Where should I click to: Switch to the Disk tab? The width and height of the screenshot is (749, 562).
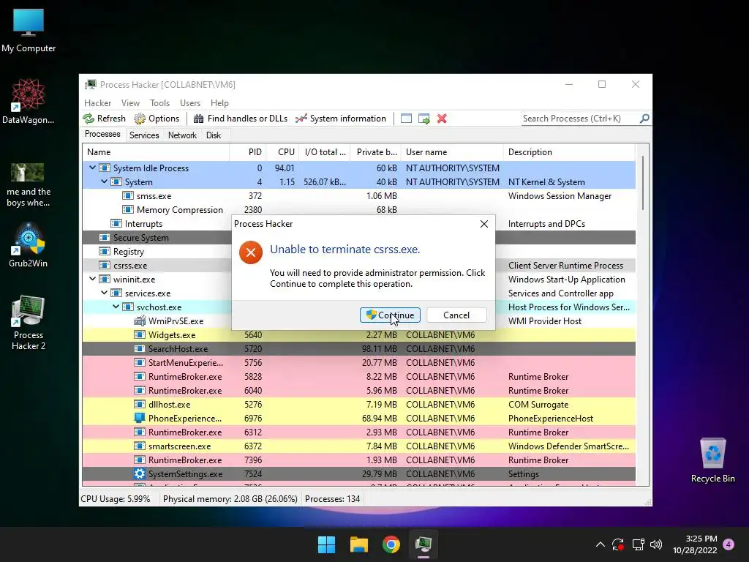(x=214, y=135)
